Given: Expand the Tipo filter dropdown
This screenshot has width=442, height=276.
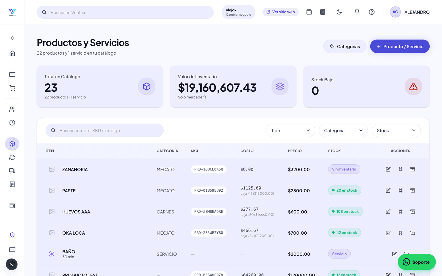Looking at the screenshot, I should [291, 130].
